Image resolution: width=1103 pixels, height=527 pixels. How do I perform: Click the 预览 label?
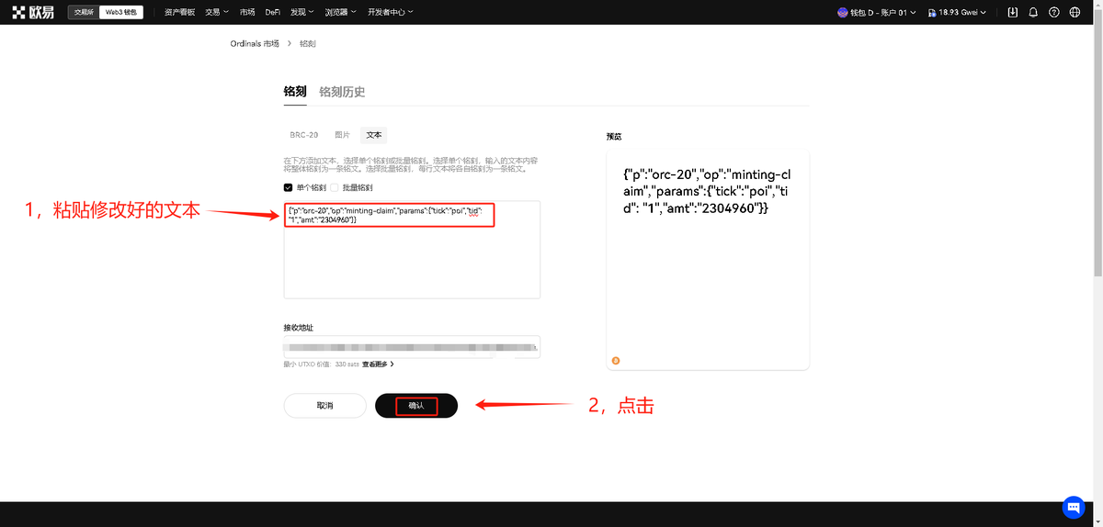click(614, 136)
